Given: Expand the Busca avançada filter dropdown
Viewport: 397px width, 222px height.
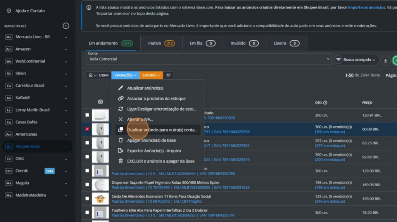Looking at the screenshot, I should [x=356, y=60].
